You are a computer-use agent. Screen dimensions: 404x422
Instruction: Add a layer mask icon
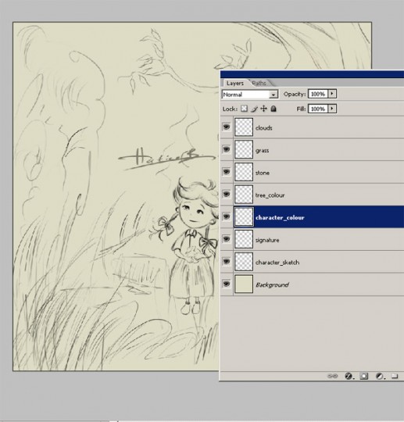pos(364,376)
